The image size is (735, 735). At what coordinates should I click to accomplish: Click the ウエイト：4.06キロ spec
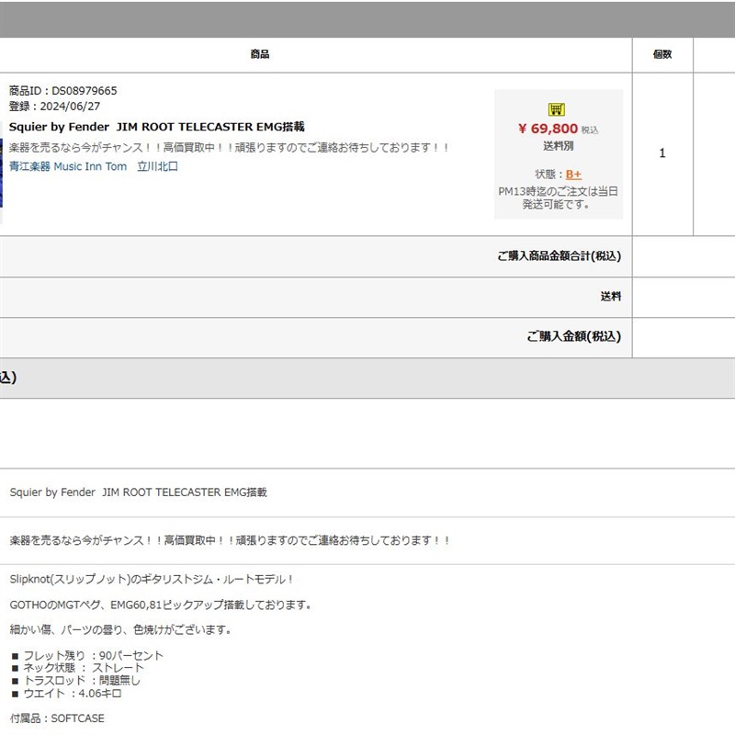[x=66, y=694]
